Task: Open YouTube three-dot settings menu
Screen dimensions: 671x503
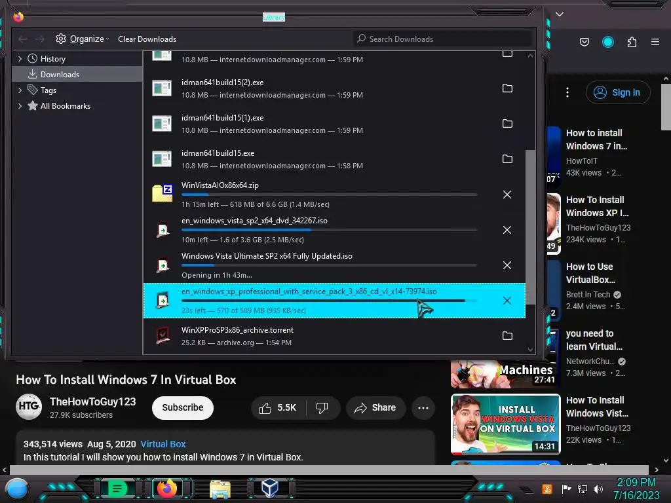Action: pyautogui.click(x=567, y=92)
